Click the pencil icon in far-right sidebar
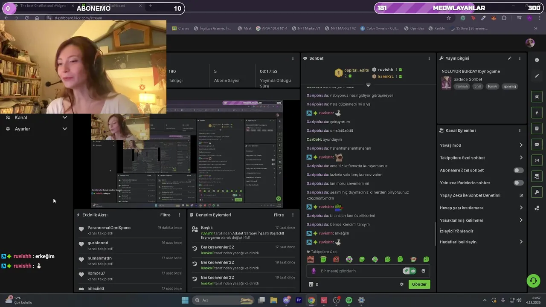The height and width of the screenshot is (307, 546). pos(537,76)
